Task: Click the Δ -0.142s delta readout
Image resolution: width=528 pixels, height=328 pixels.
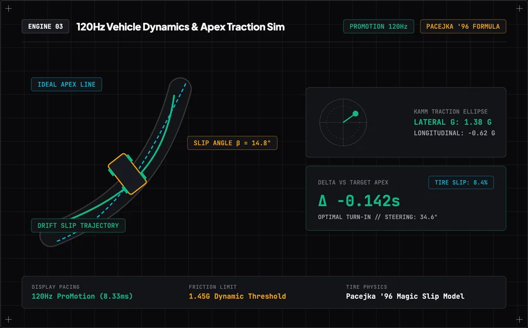Action: click(359, 201)
